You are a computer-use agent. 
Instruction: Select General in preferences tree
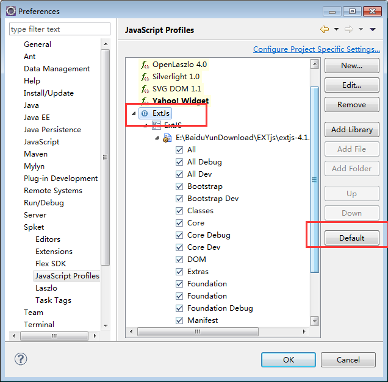tap(37, 44)
